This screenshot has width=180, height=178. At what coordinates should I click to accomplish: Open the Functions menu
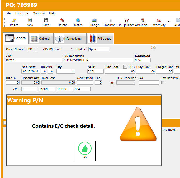[22, 13]
